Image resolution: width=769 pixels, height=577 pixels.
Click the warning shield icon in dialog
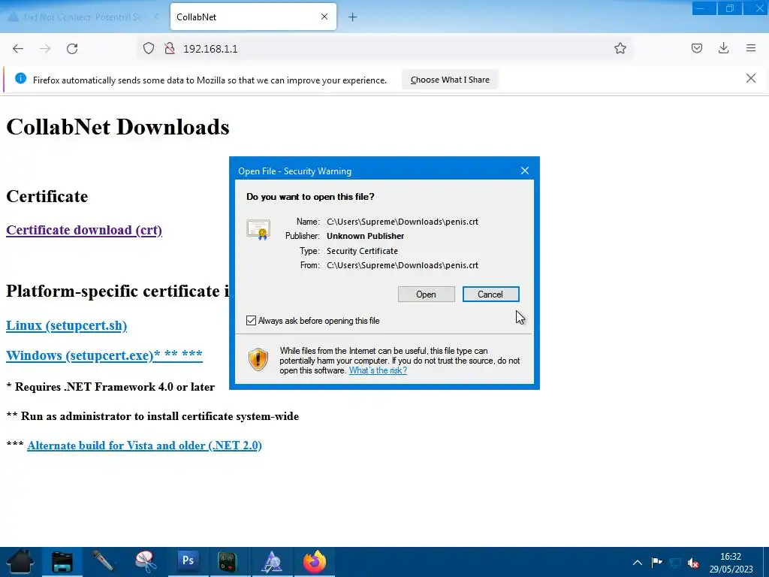tap(258, 359)
